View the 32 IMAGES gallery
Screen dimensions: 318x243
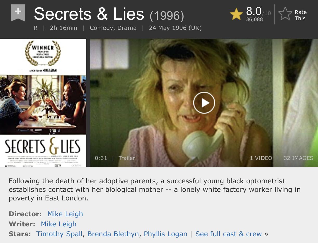click(x=298, y=158)
